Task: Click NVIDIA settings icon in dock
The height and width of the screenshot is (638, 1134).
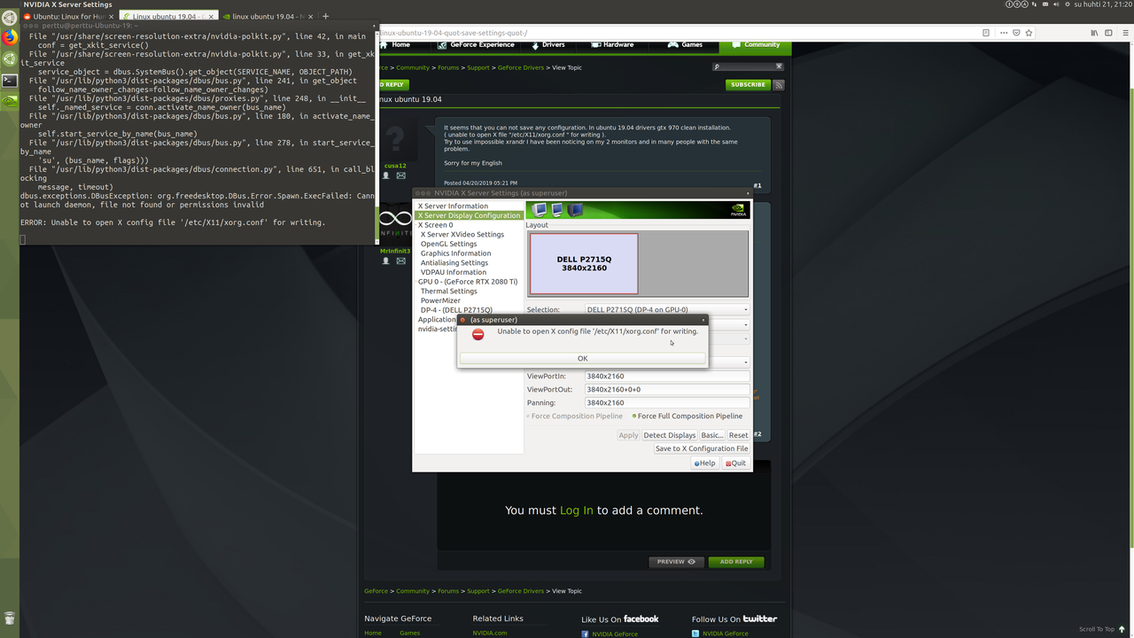Action: tap(10, 101)
